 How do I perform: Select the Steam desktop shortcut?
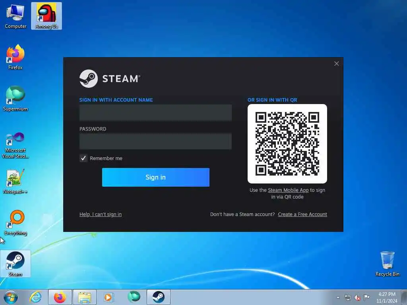tap(16, 264)
